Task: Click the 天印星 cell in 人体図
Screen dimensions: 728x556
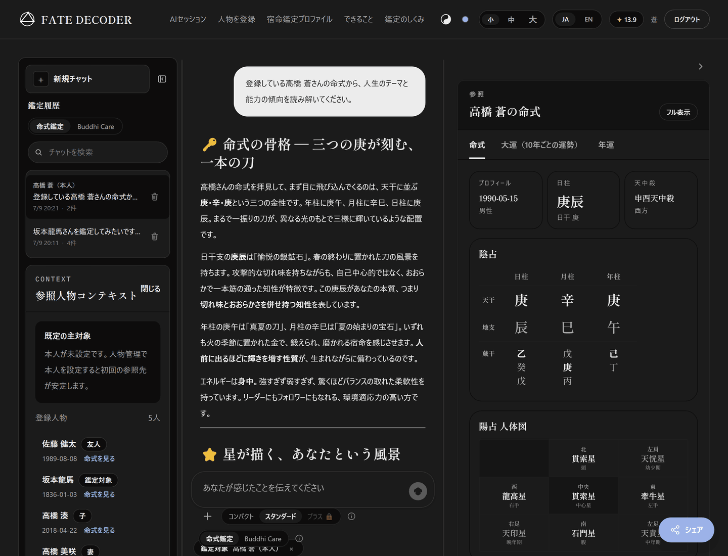Action: click(514, 533)
